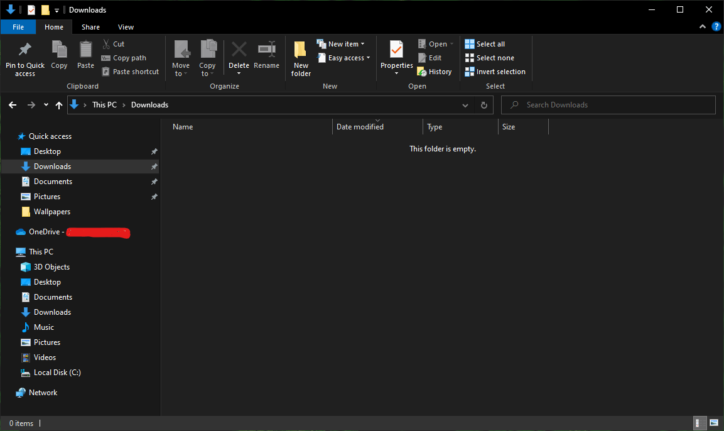
Task: Click Select none
Action: pyautogui.click(x=489, y=58)
